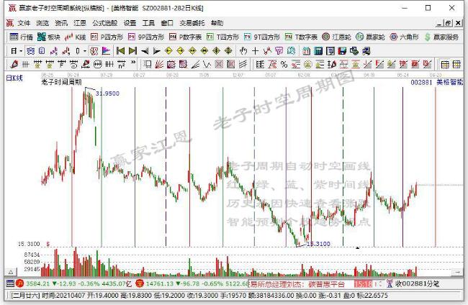Open the 9P四方形 tool
The height and width of the screenshot is (305, 468).
pyautogui.click(x=146, y=37)
